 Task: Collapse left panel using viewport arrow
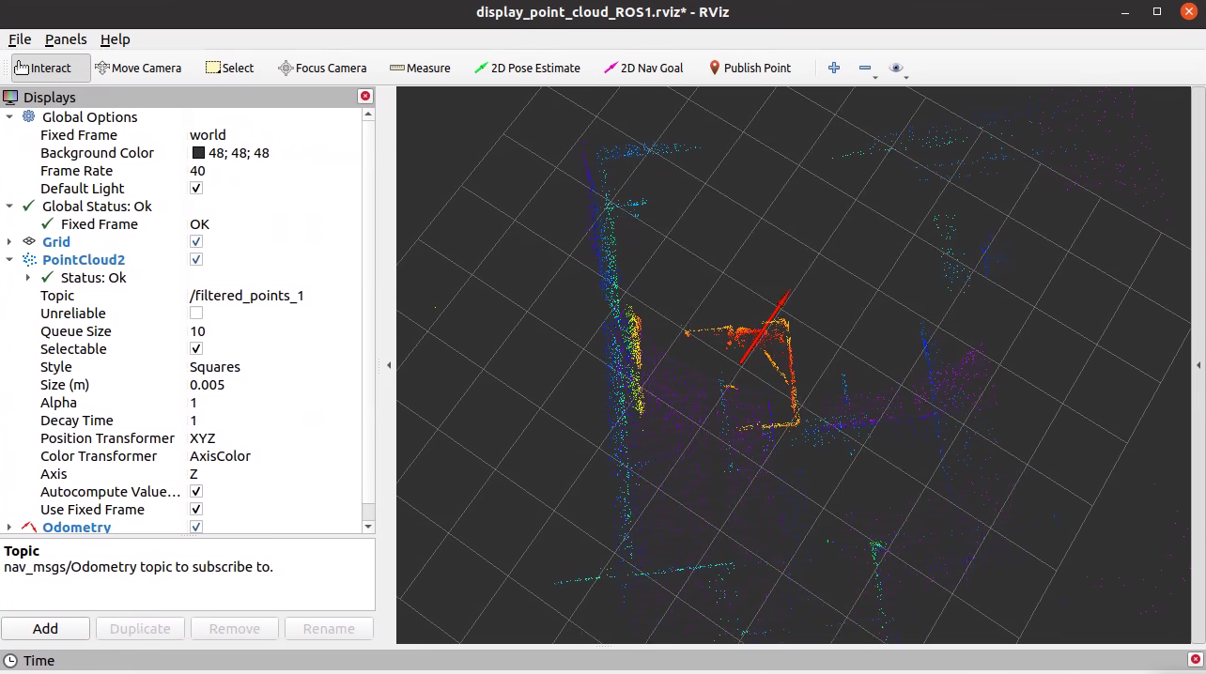[x=389, y=365]
